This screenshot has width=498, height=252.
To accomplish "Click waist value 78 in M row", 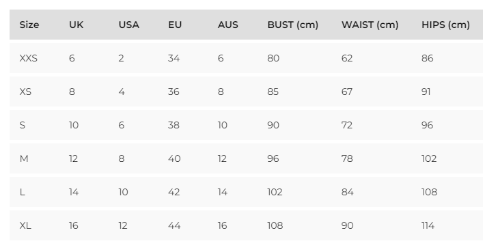I will point(347,158).
